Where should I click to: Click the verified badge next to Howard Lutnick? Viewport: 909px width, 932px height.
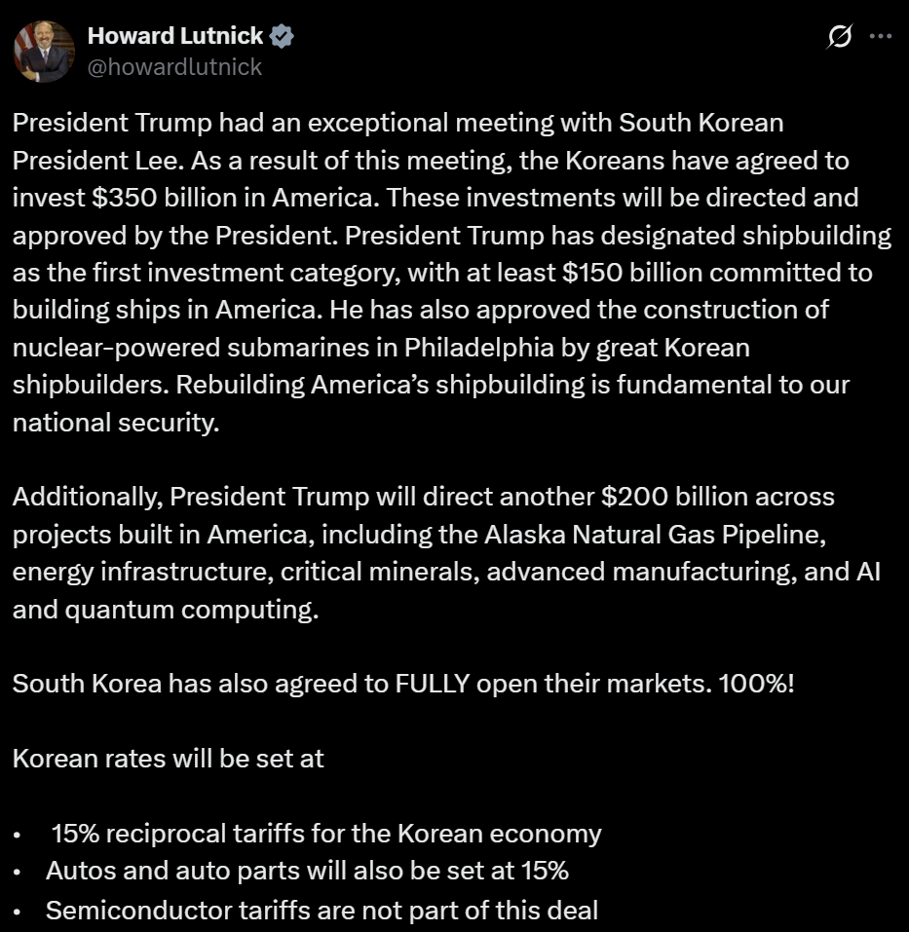pyautogui.click(x=283, y=36)
